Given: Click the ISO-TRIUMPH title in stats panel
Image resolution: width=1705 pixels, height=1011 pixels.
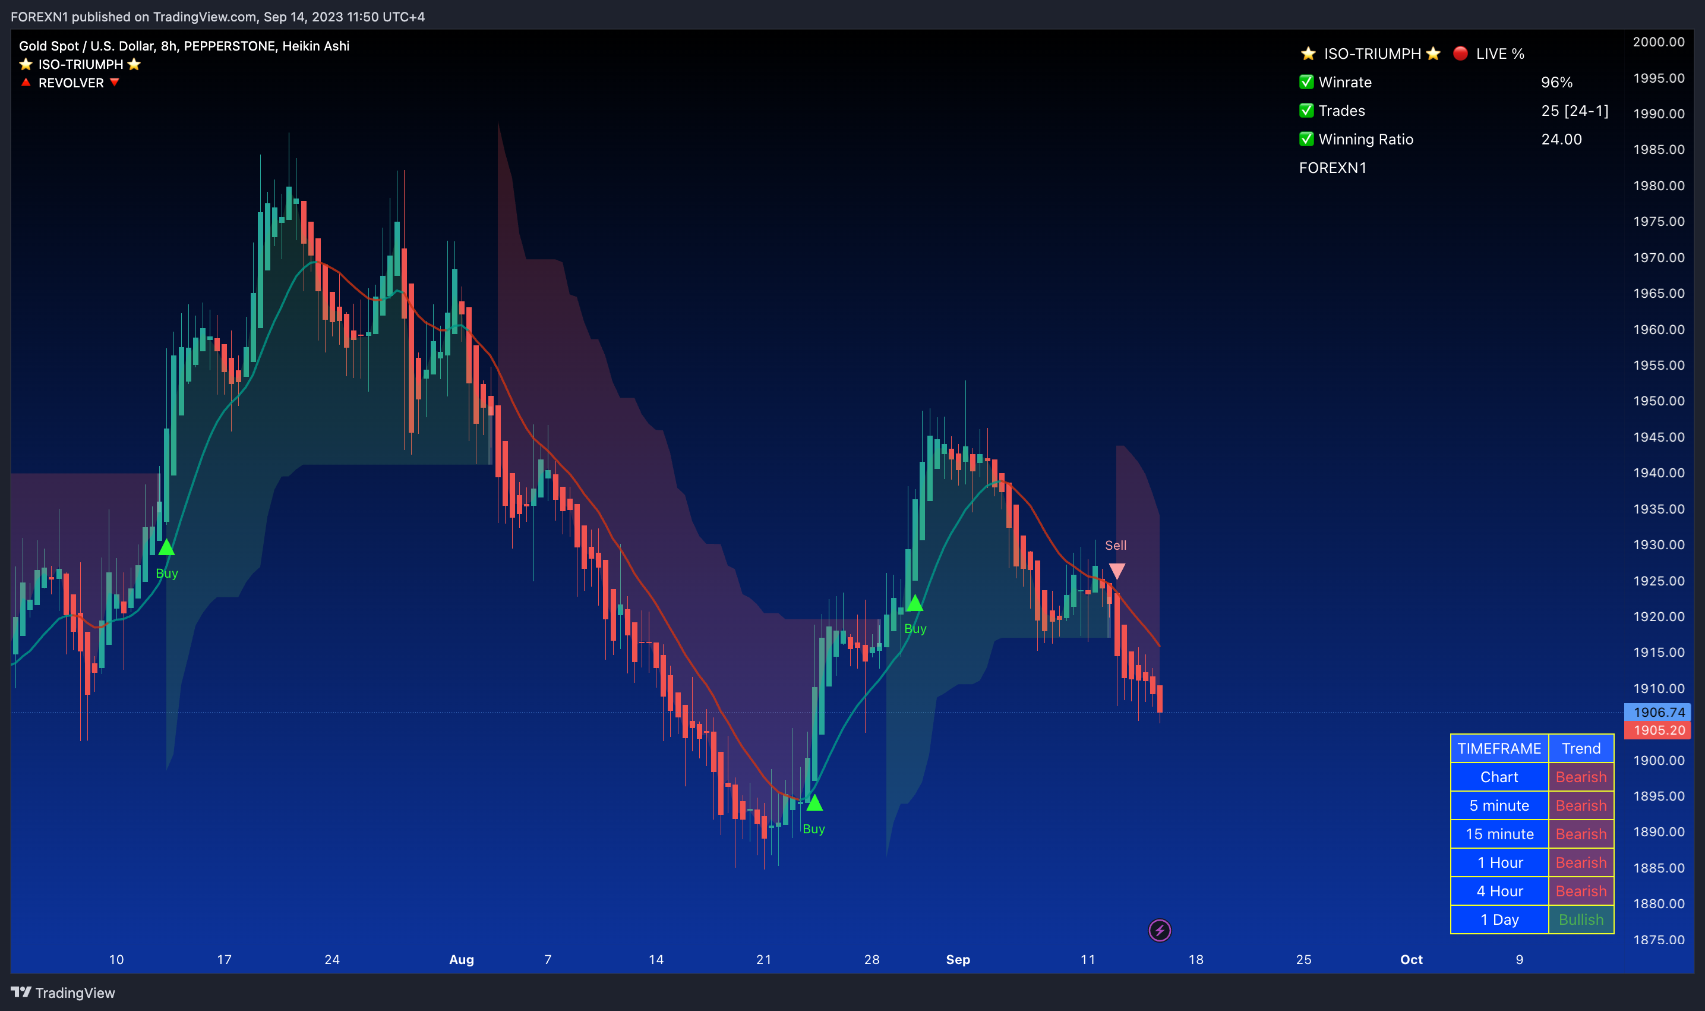Looking at the screenshot, I should pos(1371,53).
